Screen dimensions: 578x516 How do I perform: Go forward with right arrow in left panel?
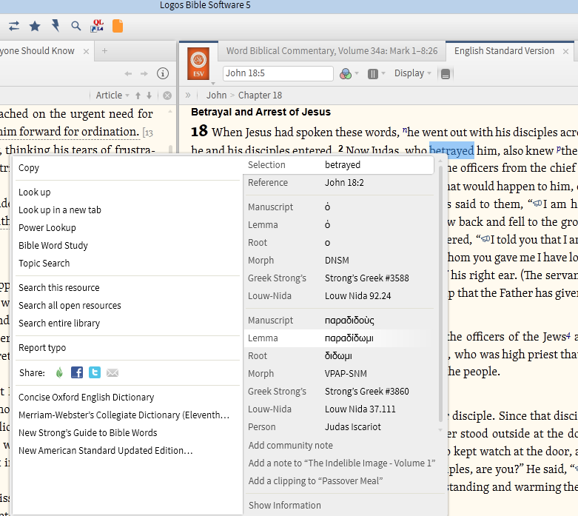point(144,74)
